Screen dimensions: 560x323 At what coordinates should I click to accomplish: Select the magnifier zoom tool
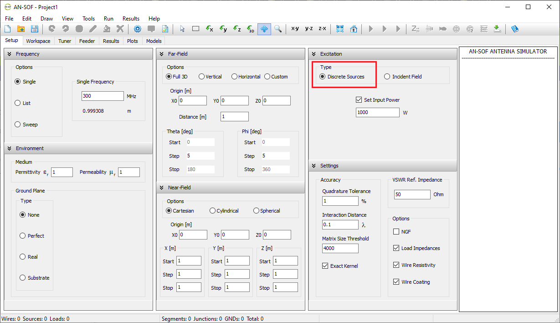(278, 29)
